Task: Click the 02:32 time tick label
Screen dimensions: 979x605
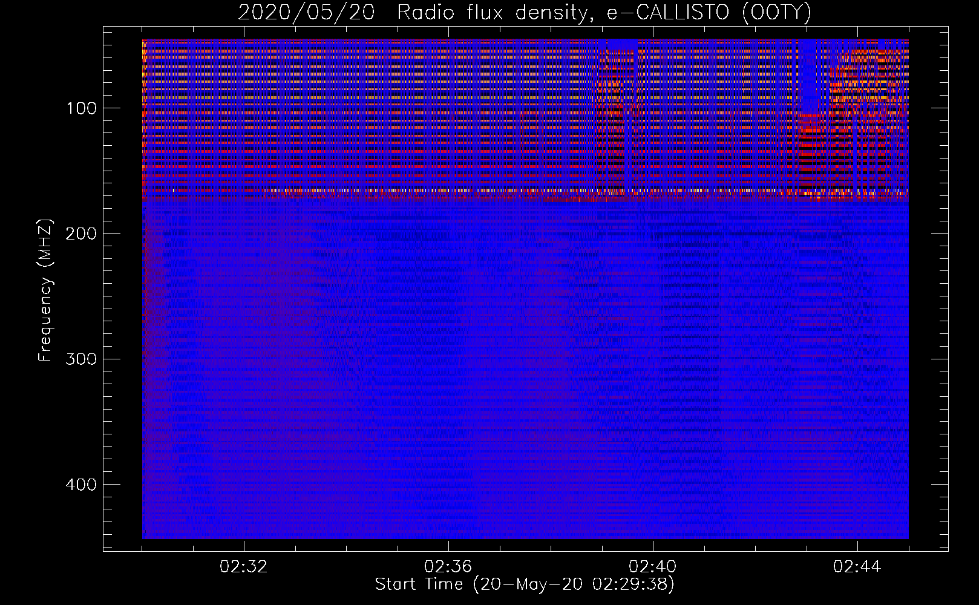Action: [x=244, y=567]
